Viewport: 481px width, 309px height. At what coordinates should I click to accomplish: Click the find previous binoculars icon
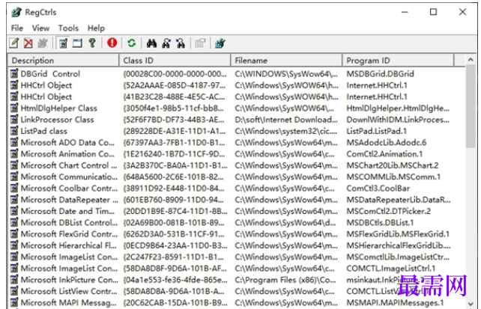tap(181, 43)
